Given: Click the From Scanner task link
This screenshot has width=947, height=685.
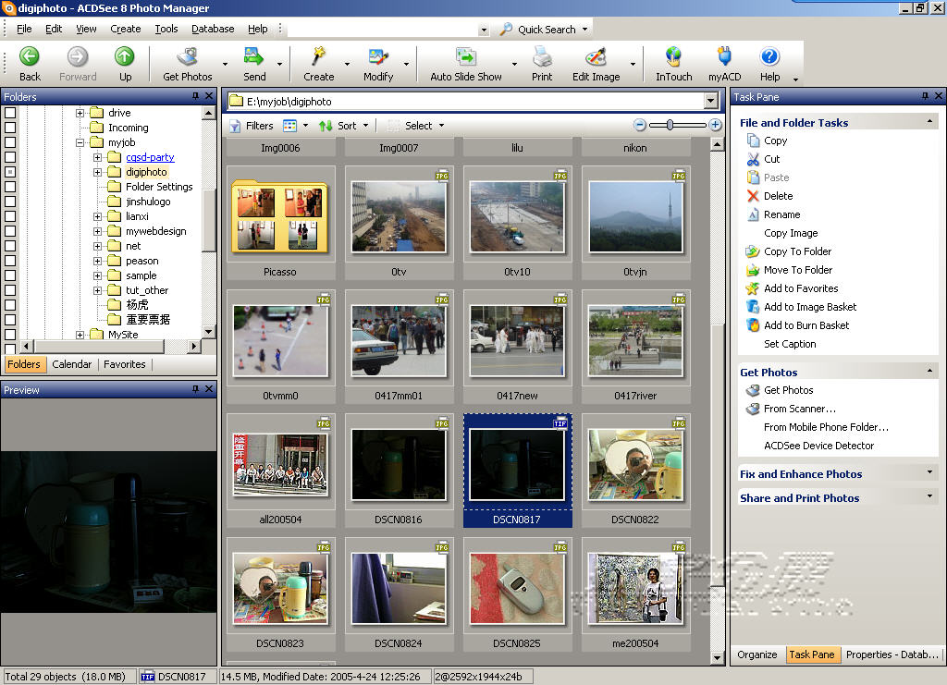Looking at the screenshot, I should 799,409.
